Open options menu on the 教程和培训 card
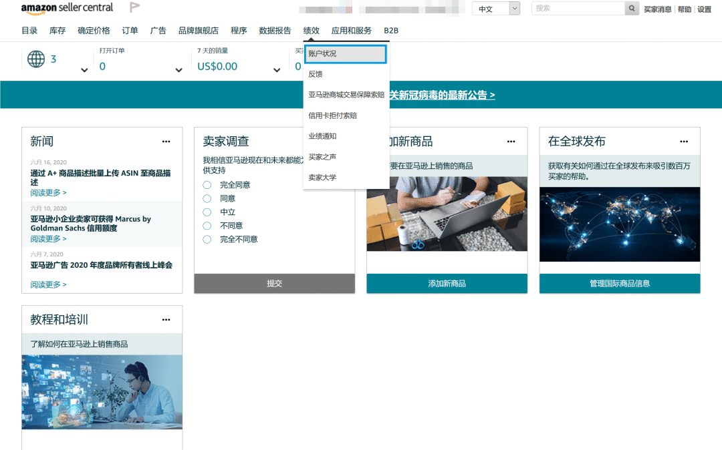Viewport: 722px width, 450px height. coord(166,319)
